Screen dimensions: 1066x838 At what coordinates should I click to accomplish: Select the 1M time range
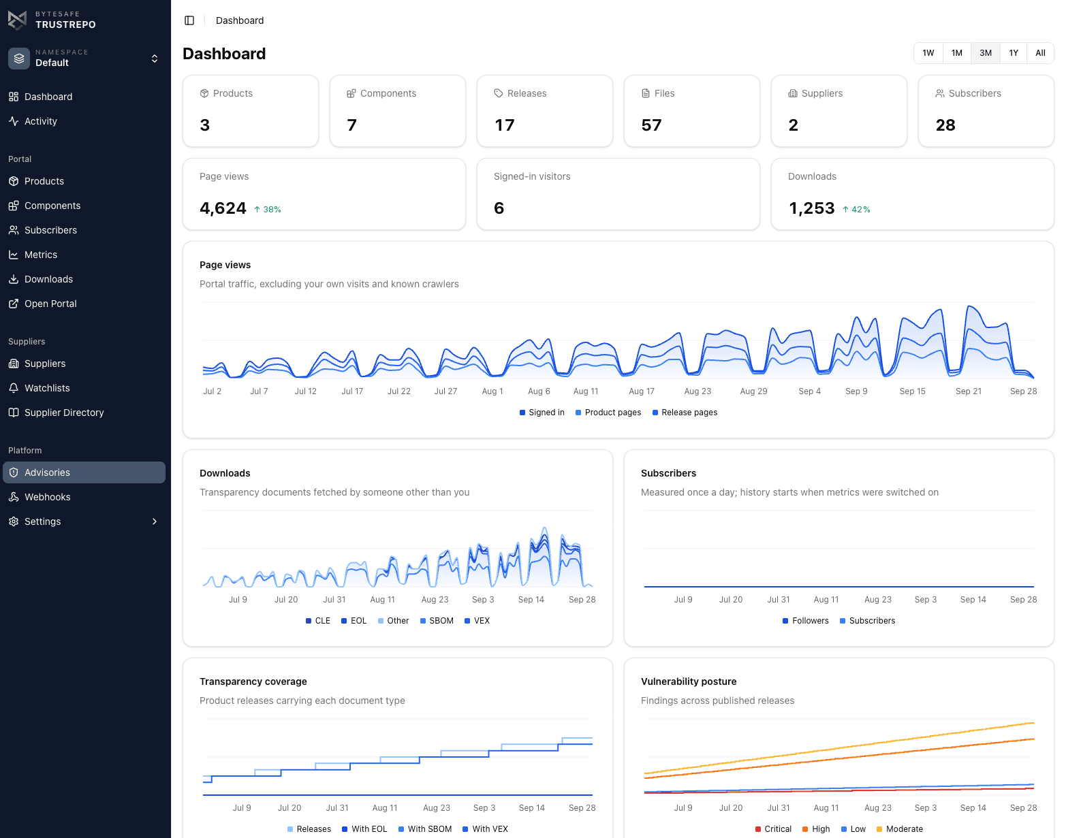coord(957,53)
